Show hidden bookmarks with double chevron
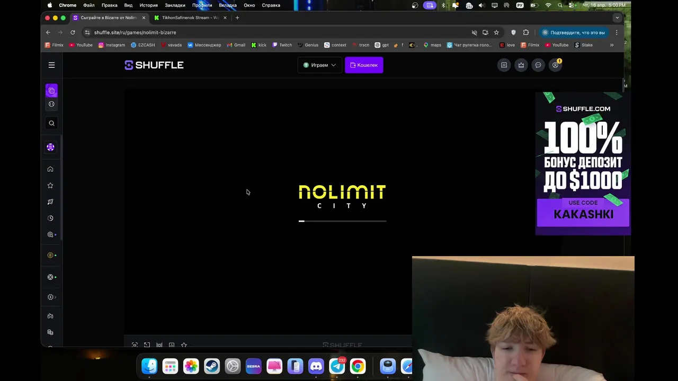The image size is (678, 381). [x=612, y=45]
